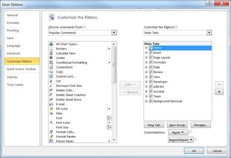Click the Delete Cells icon
Viewport: 231px width, 158px height.
click(x=51, y=90)
